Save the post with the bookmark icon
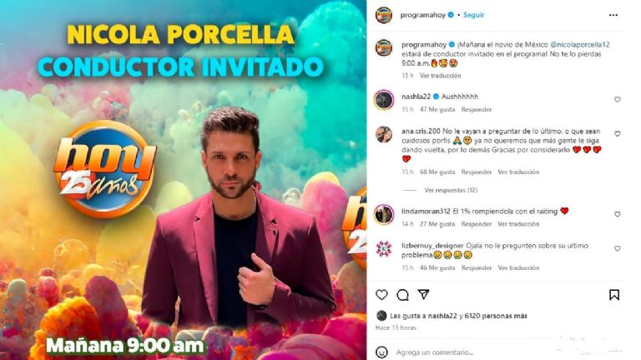 pos(614,295)
